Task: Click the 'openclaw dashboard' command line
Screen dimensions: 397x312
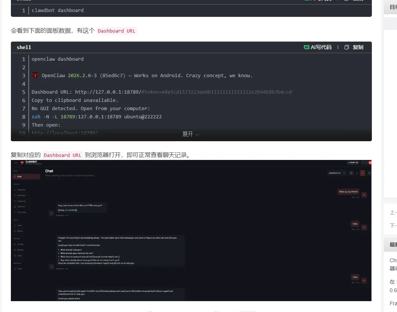Action: [57, 59]
